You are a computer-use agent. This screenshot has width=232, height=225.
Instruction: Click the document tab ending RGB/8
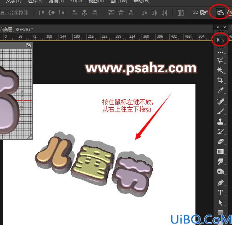[x=16, y=30]
